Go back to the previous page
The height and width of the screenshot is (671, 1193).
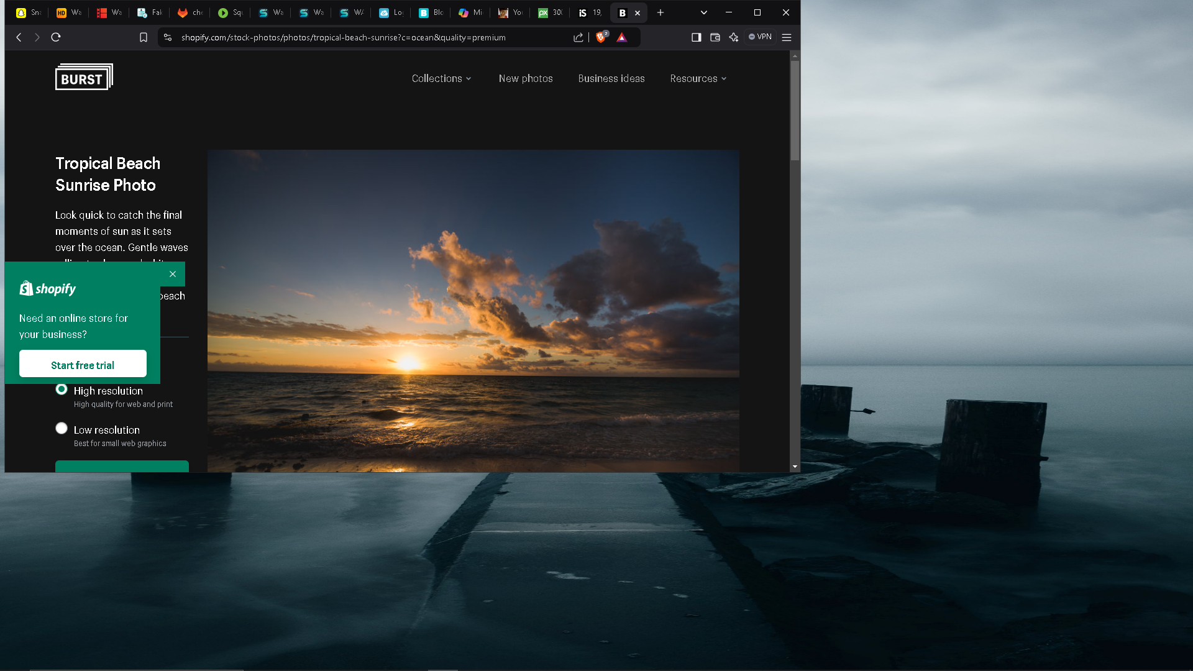tap(19, 37)
